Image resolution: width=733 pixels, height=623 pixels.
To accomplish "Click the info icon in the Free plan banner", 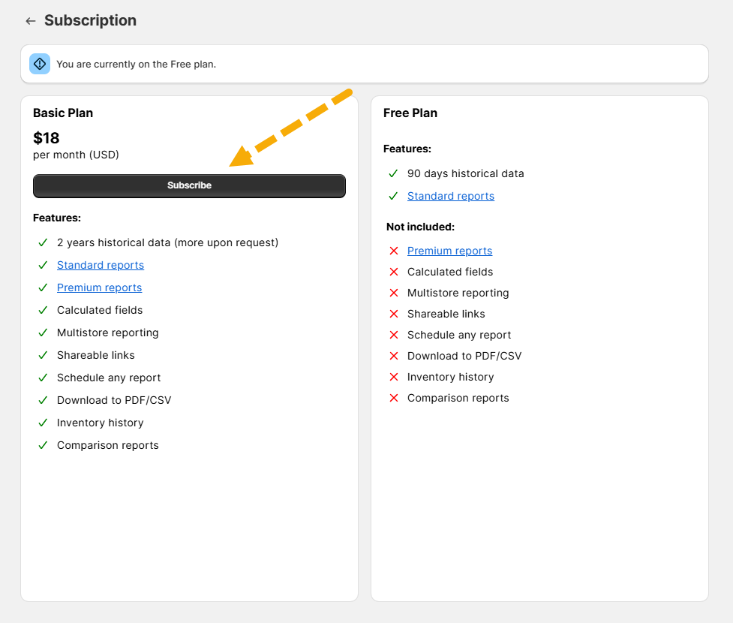I will 40,64.
